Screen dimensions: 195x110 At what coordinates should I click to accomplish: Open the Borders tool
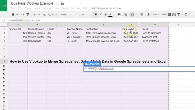pos(126,14)
